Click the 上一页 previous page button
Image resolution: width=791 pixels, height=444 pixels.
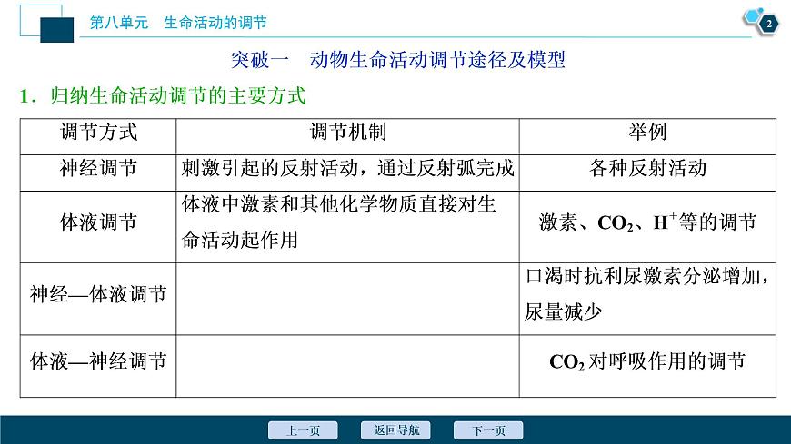pos(303,430)
